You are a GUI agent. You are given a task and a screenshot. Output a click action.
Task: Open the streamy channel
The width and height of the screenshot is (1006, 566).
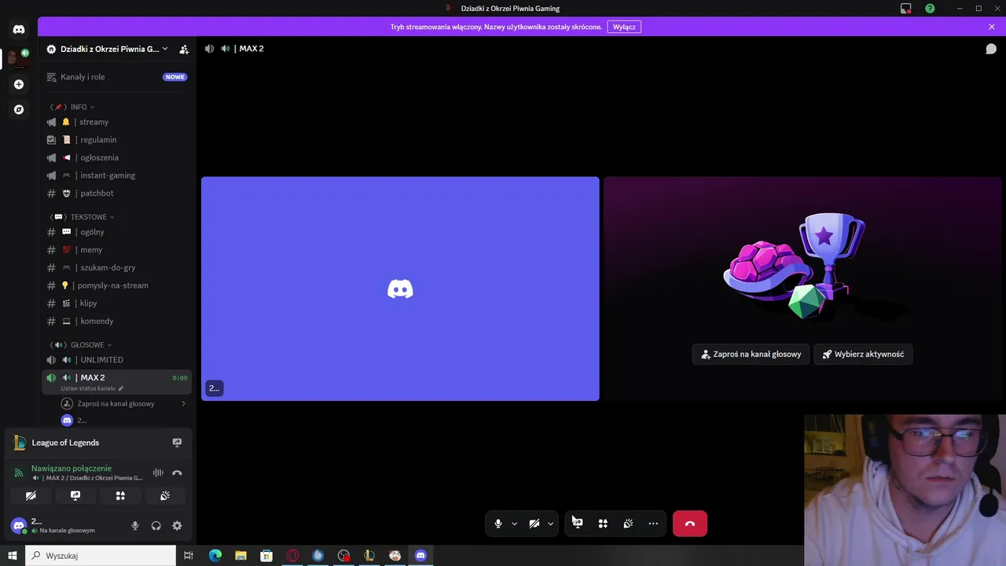point(117,122)
